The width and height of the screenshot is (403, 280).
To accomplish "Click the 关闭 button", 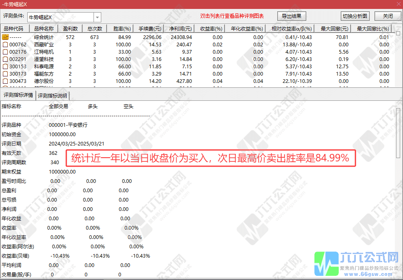I will [388, 16].
